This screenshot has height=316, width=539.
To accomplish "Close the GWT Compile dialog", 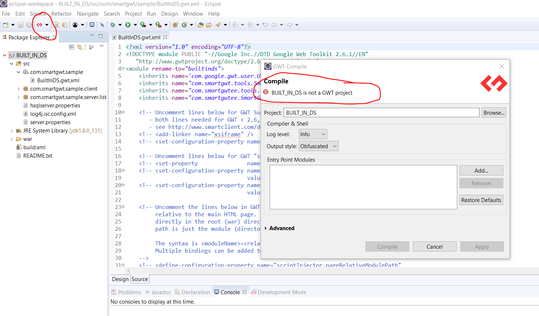I will (x=502, y=66).
